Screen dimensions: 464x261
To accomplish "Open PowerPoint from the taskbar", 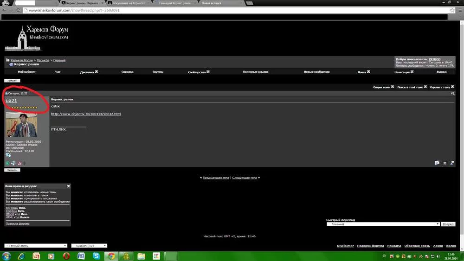I will 36,256.
